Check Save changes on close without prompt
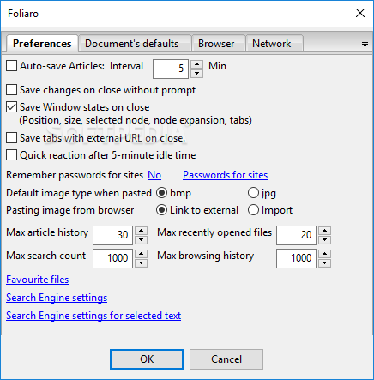The width and height of the screenshot is (374, 380). pyautogui.click(x=11, y=90)
